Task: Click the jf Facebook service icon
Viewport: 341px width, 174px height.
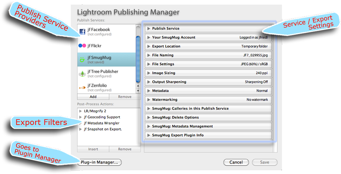Action: coord(82,32)
